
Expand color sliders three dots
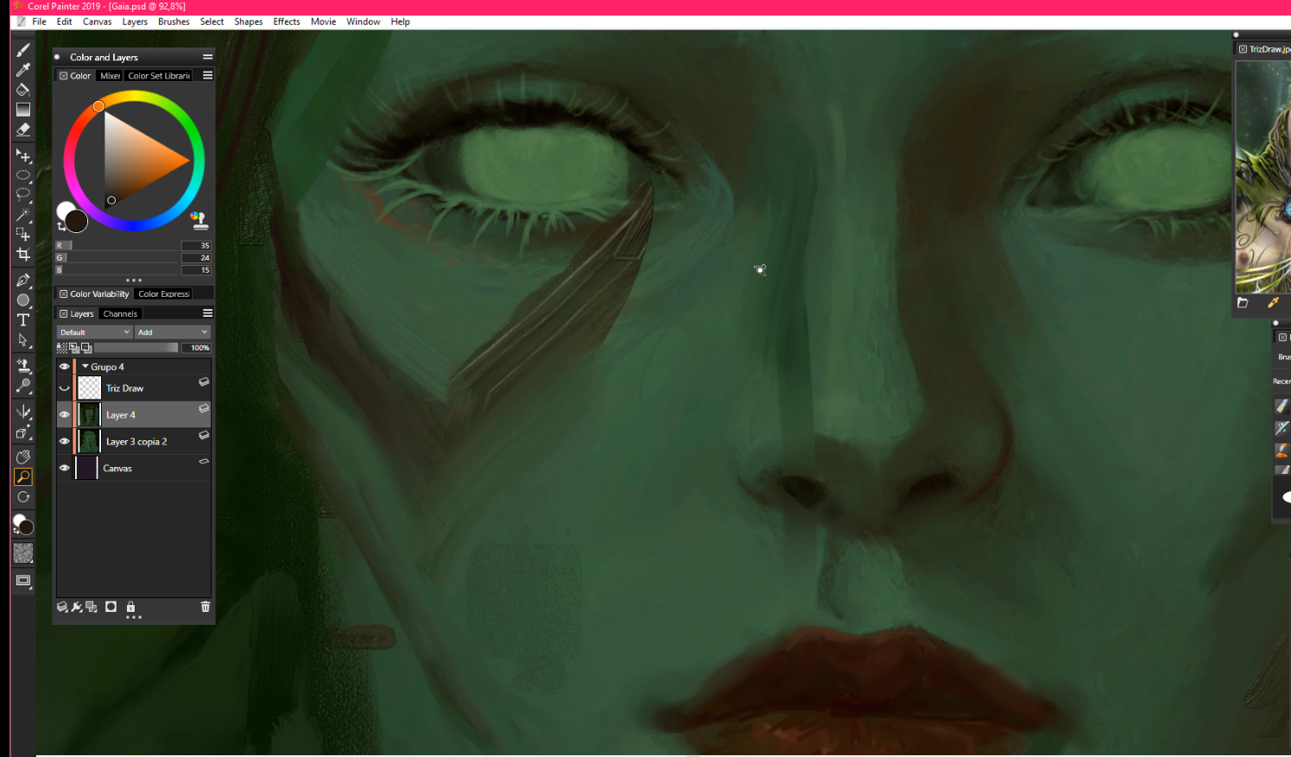pos(134,281)
